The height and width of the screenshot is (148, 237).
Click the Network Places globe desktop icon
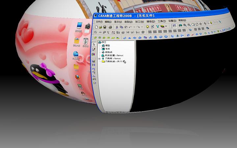(x=76, y=54)
